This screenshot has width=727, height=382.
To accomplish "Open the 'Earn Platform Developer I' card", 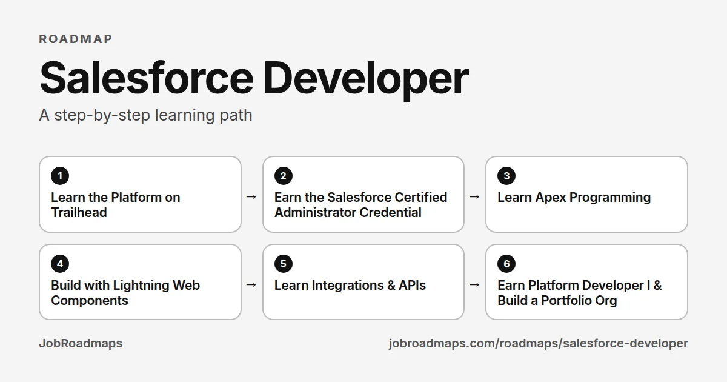I will (586, 282).
